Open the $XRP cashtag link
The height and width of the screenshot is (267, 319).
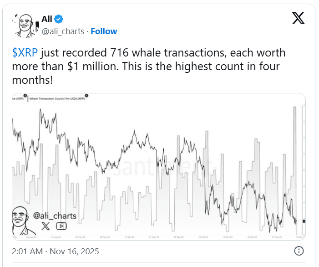pyautogui.click(x=25, y=53)
